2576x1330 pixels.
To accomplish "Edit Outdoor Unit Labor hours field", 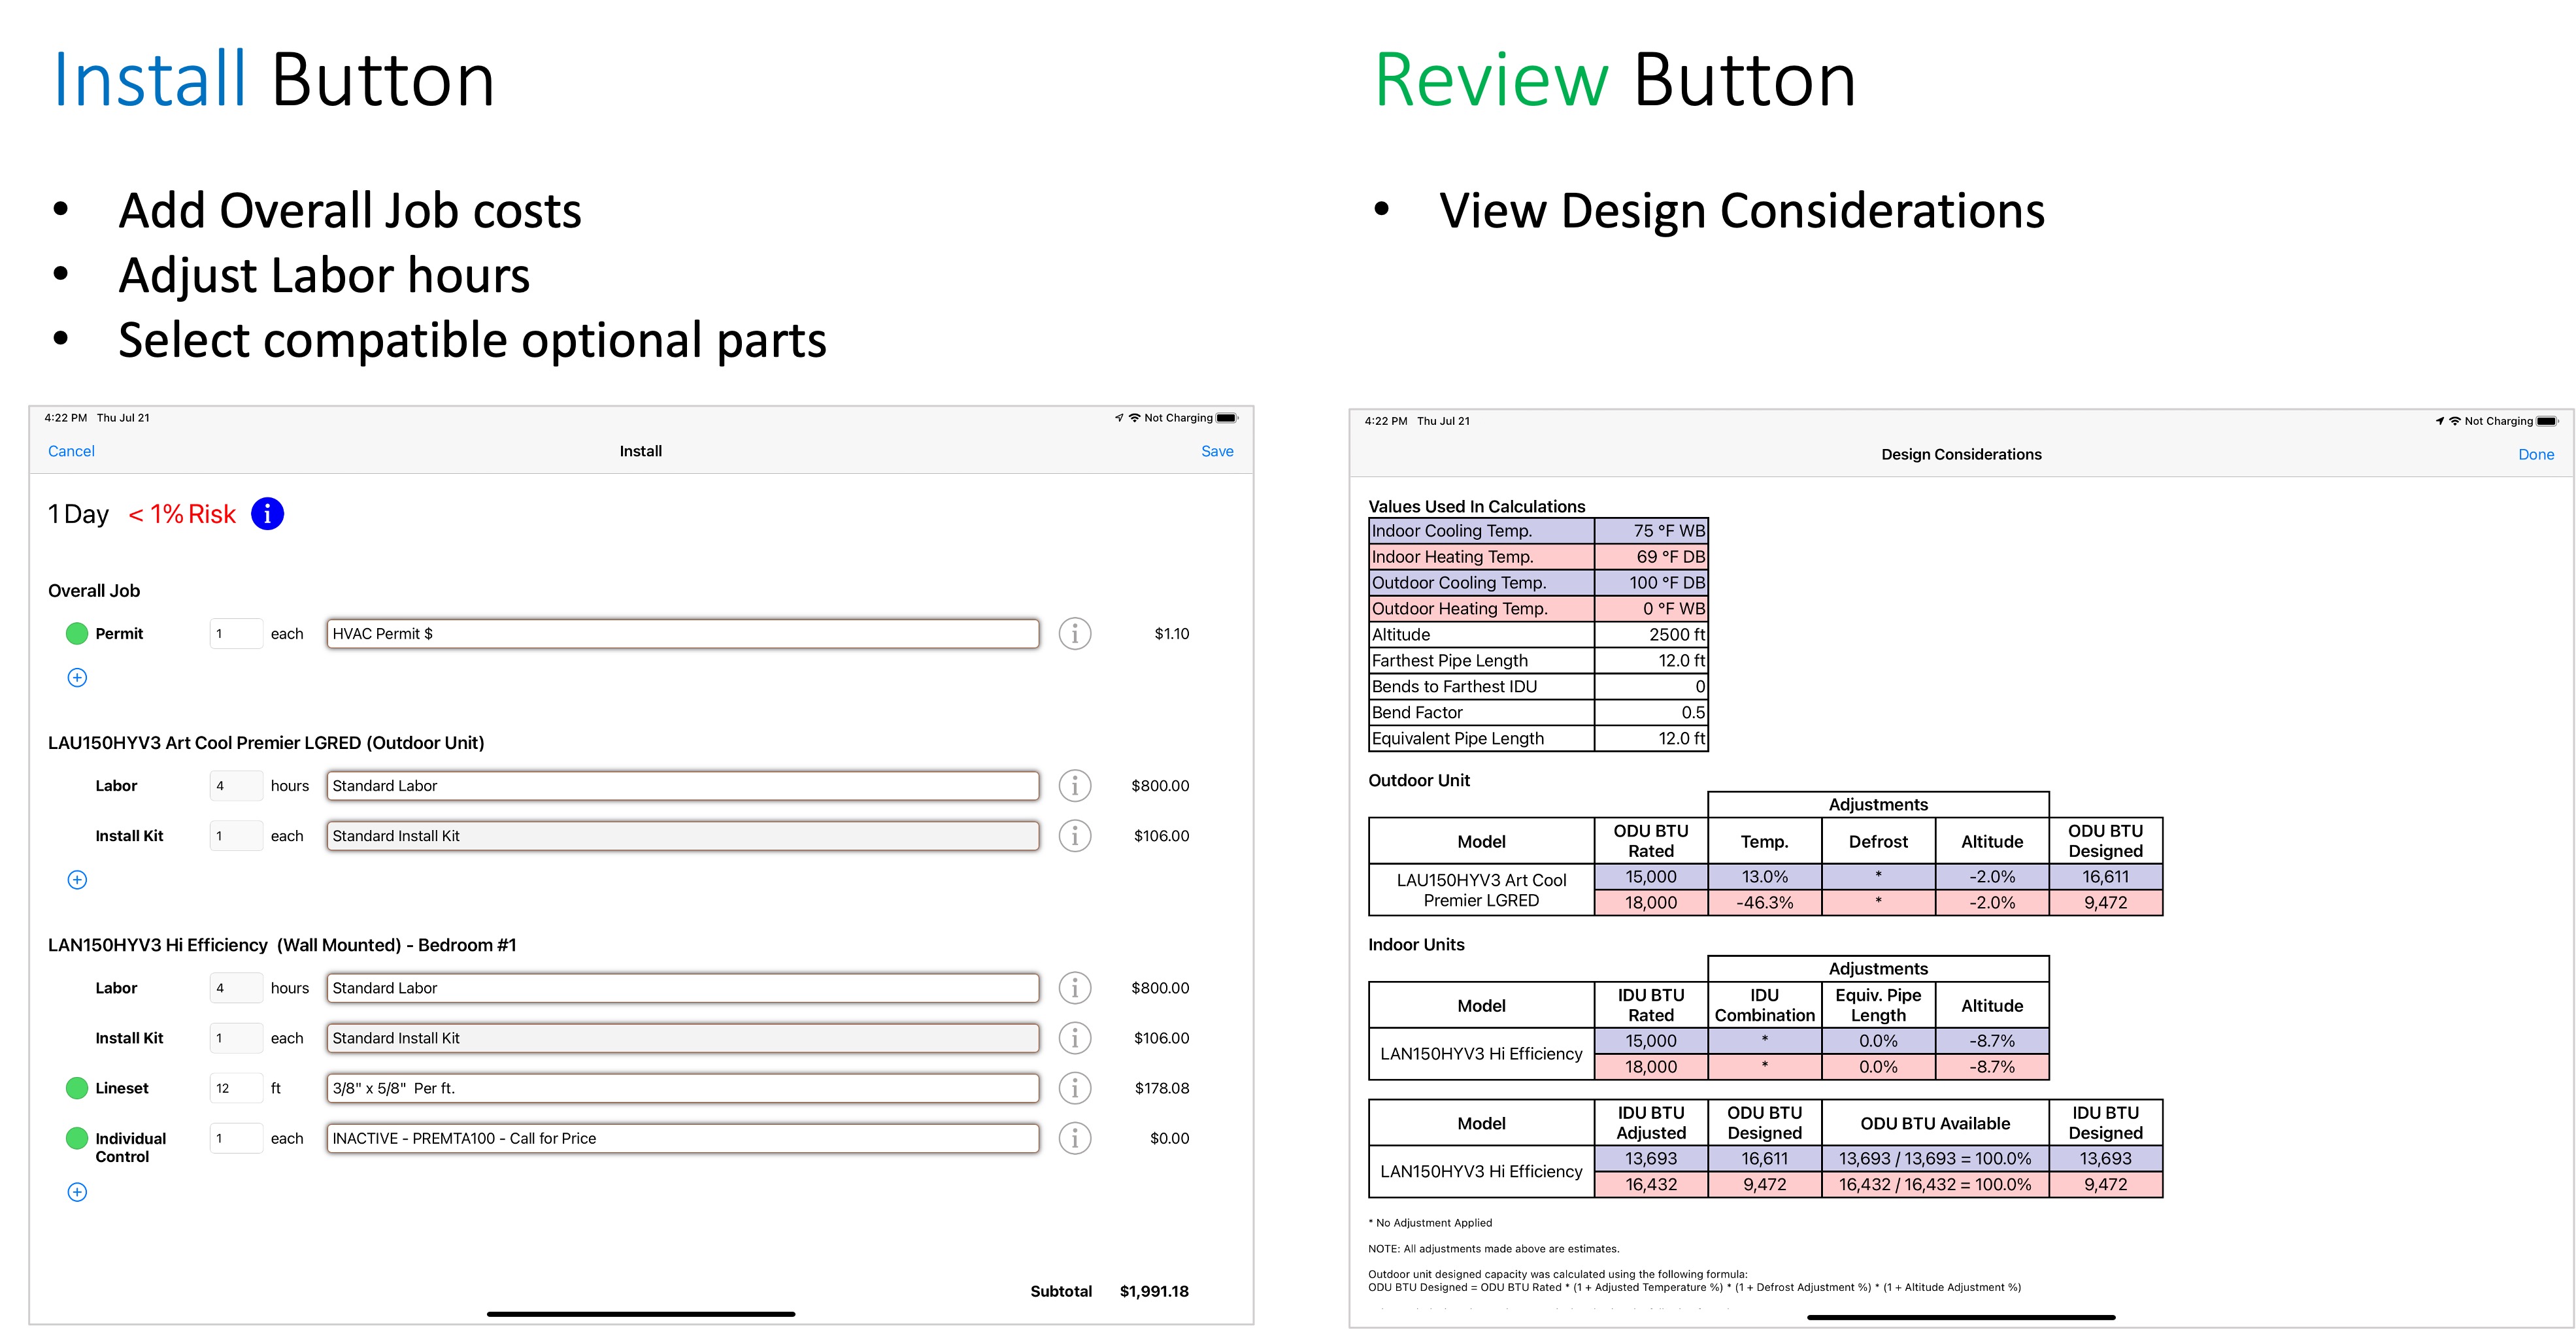I will (x=236, y=786).
